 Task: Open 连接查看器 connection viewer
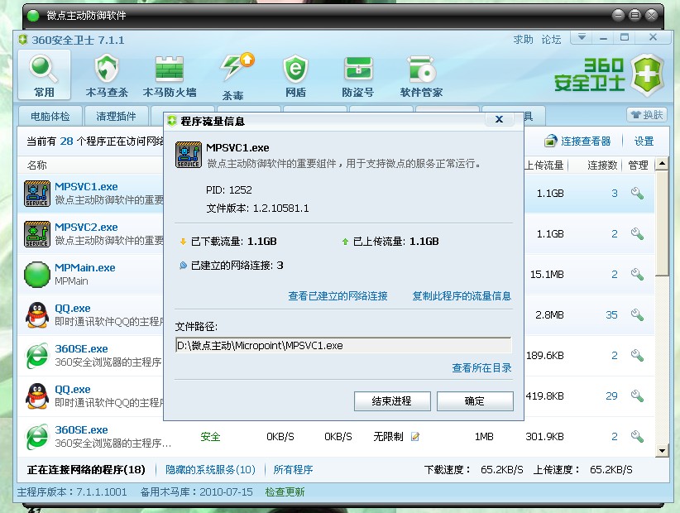(577, 141)
